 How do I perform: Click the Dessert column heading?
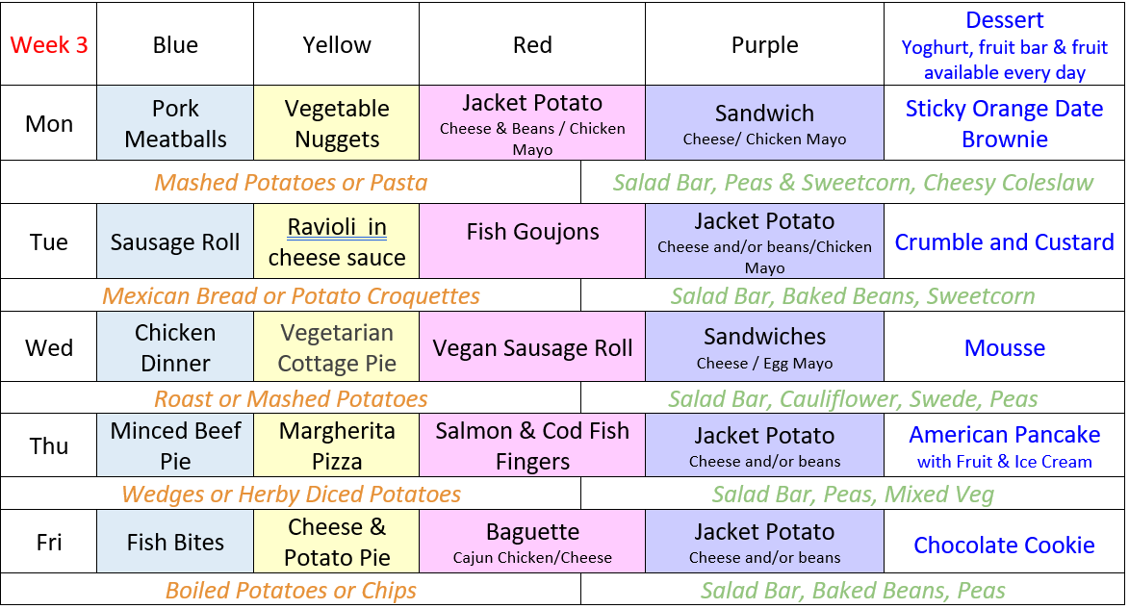[x=1005, y=20]
